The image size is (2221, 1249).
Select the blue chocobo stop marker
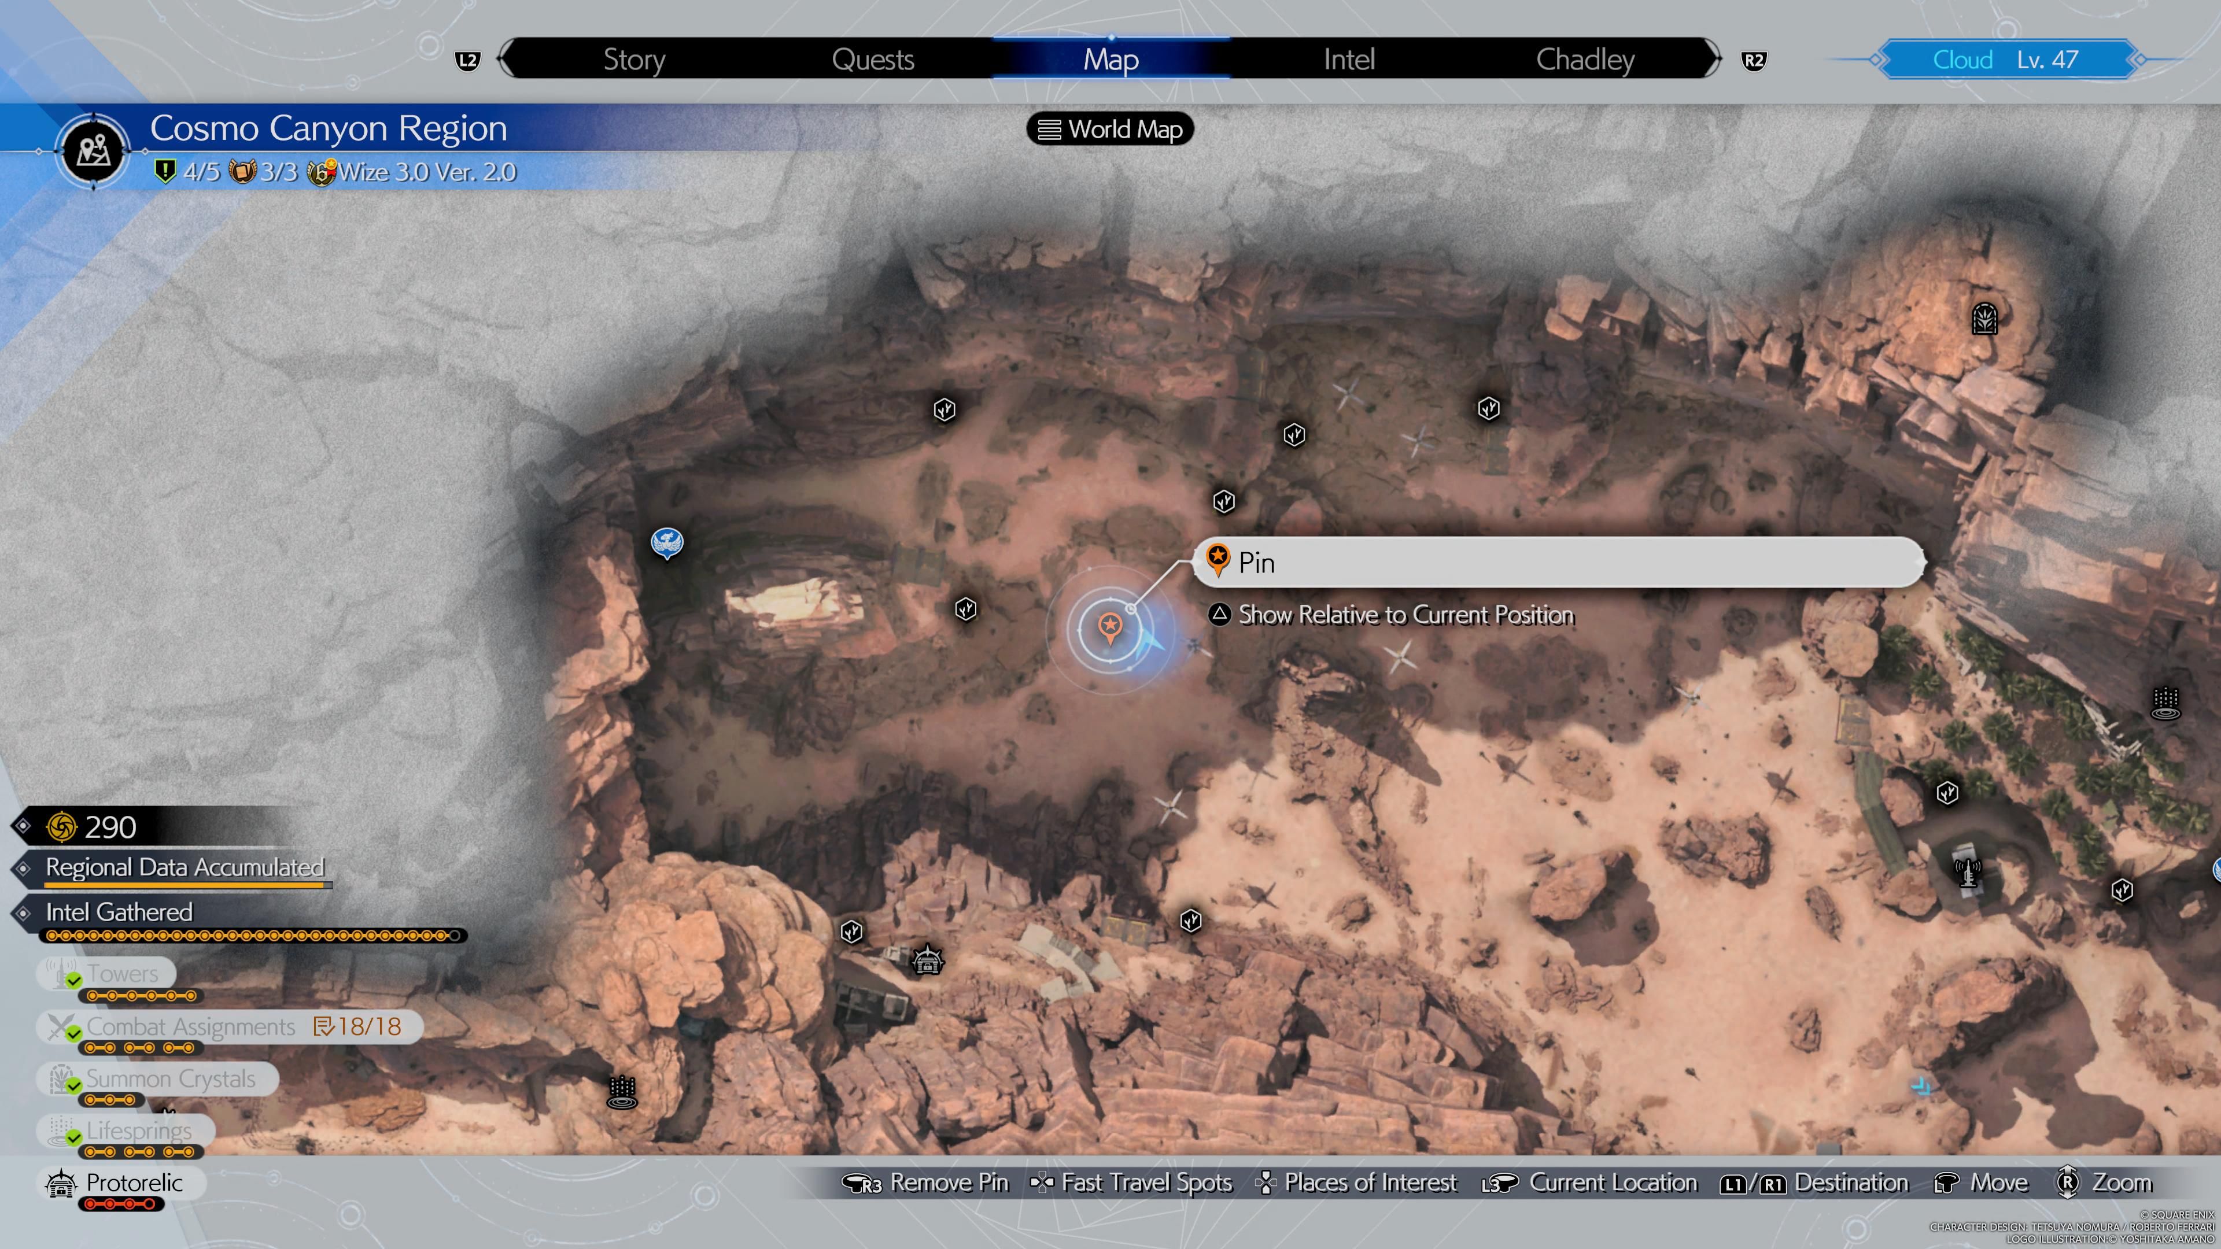pos(666,543)
